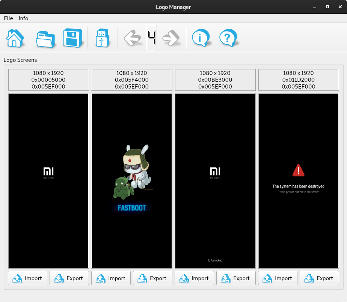Minimize the Logo Manager window
Image resolution: width=347 pixels, height=302 pixels.
click(314, 7)
